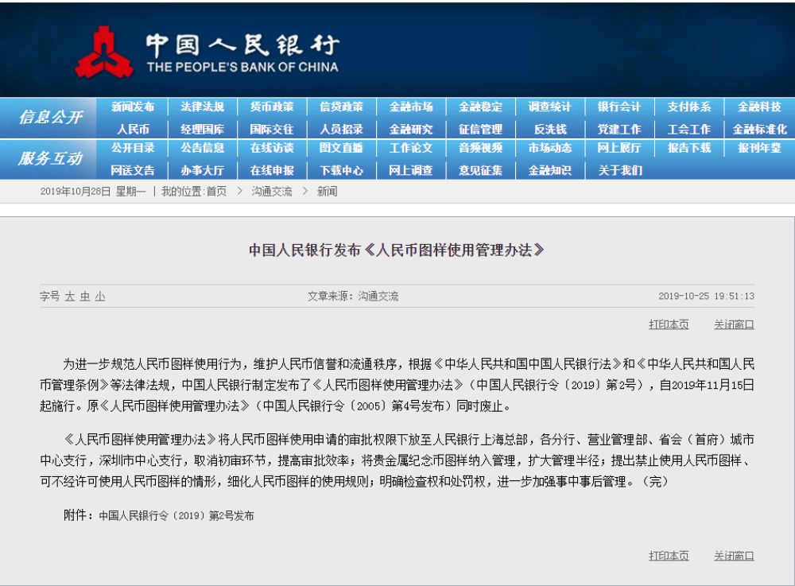The image size is (795, 586).
Task: Open the 新闻发布 menu item
Action: click(x=133, y=107)
